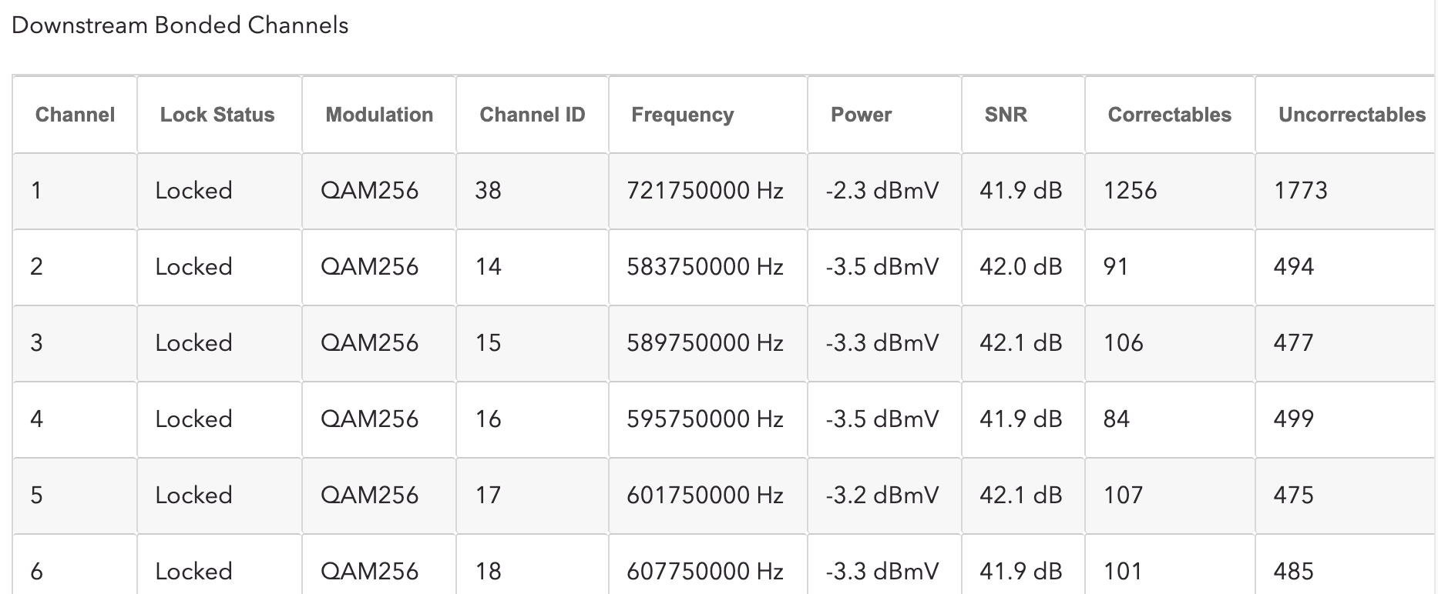Click frequency 589750000 Hz cell
Viewport: 1438px width, 594px height.
(704, 342)
